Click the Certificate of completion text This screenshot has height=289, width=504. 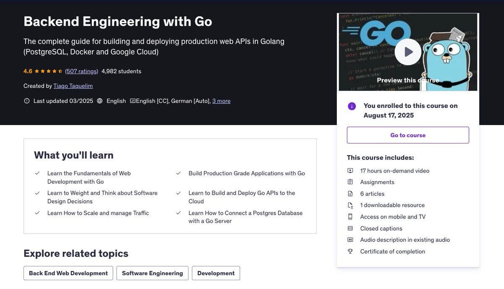(393, 252)
